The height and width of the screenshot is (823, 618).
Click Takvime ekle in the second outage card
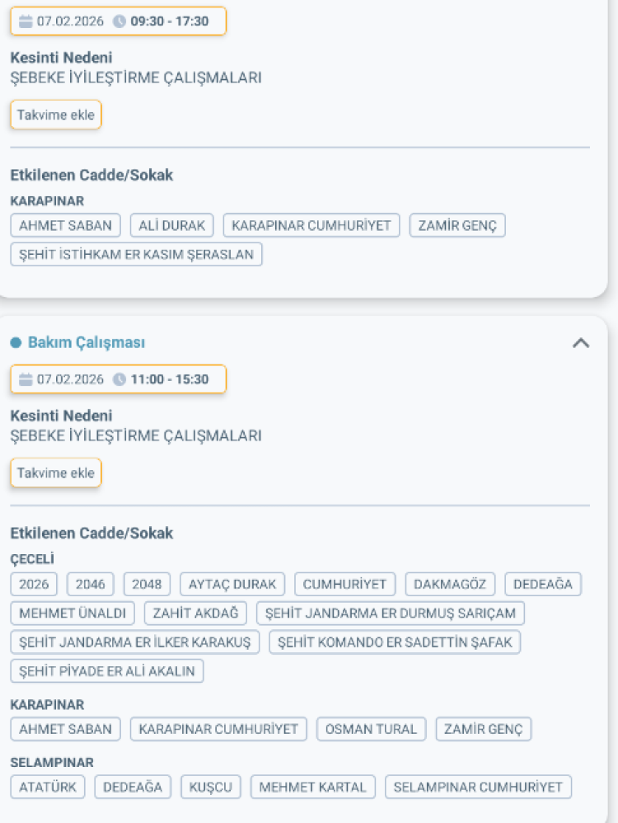tap(55, 473)
